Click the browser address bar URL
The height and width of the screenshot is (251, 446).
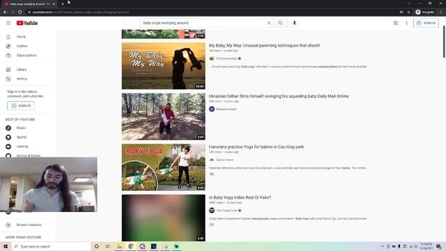(81, 13)
